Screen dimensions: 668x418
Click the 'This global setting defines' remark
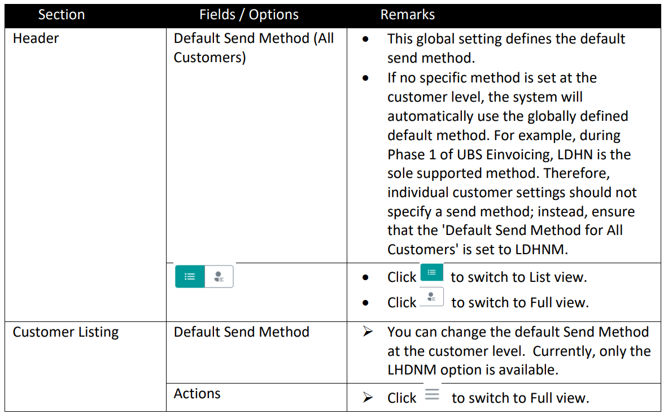pyautogui.click(x=506, y=48)
